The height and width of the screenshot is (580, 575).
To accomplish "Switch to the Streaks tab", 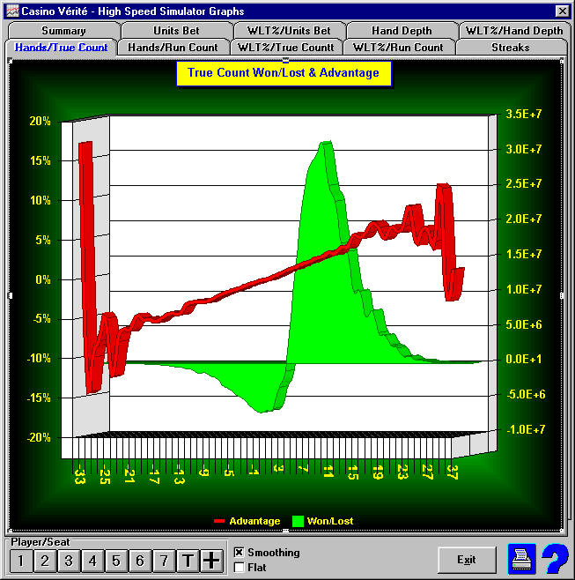I will pos(511,47).
